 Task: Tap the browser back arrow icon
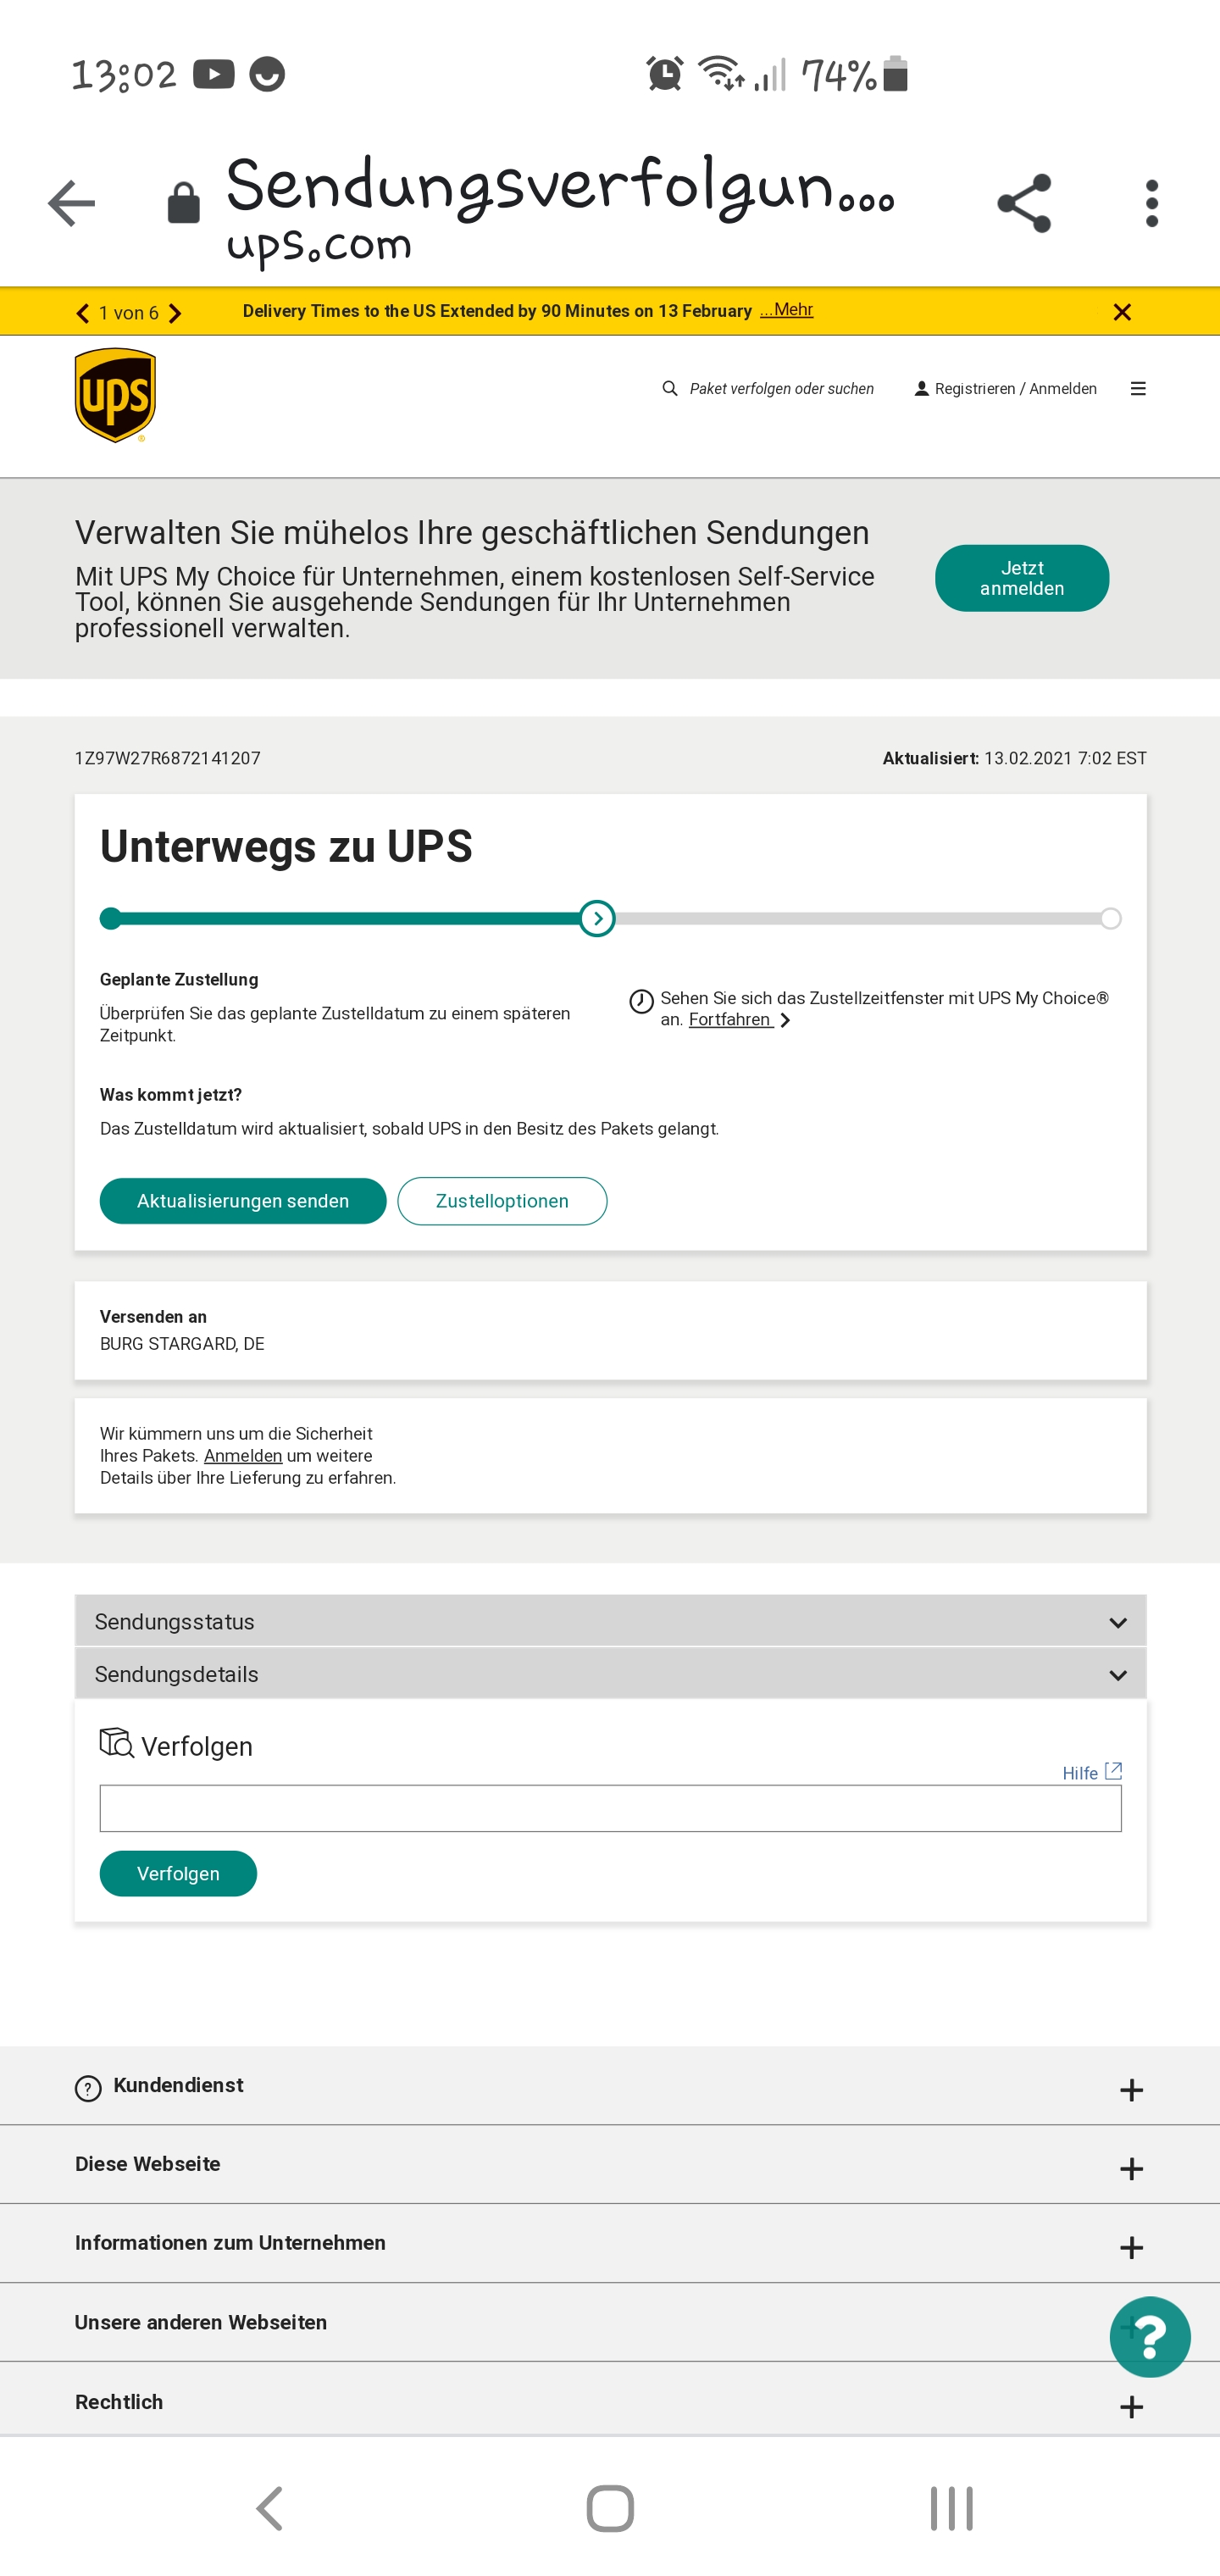click(71, 203)
